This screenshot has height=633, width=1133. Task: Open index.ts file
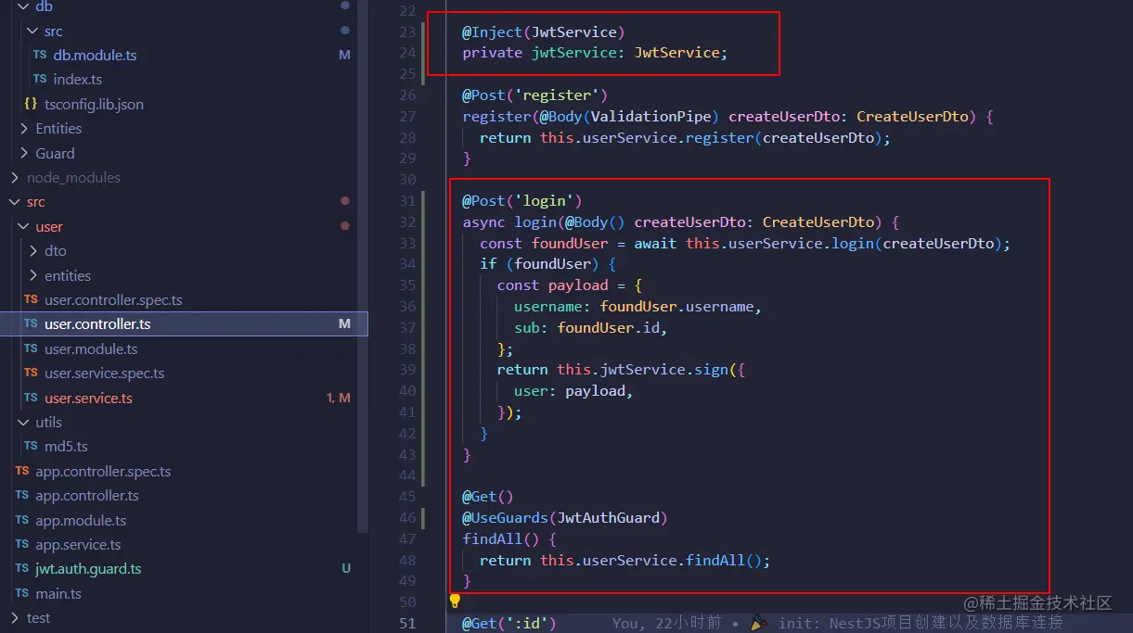(77, 80)
